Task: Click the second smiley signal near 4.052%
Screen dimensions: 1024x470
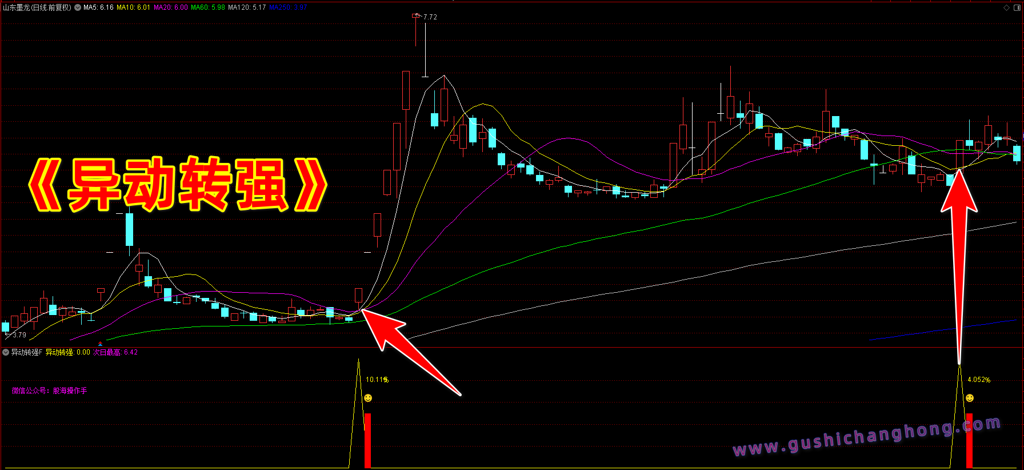Action: (x=970, y=398)
